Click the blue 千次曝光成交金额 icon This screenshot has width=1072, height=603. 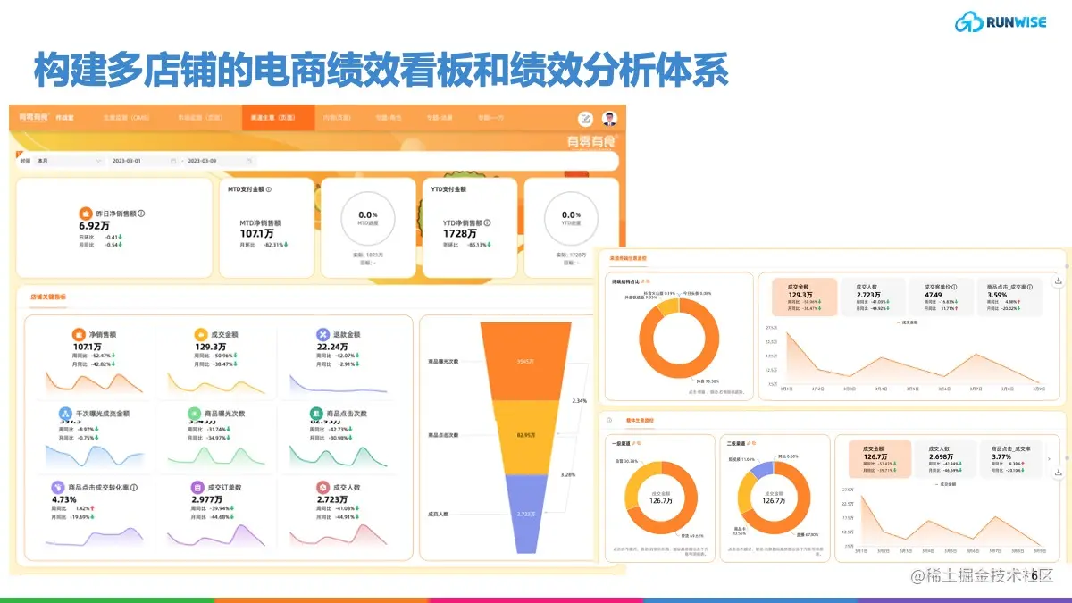coord(65,414)
